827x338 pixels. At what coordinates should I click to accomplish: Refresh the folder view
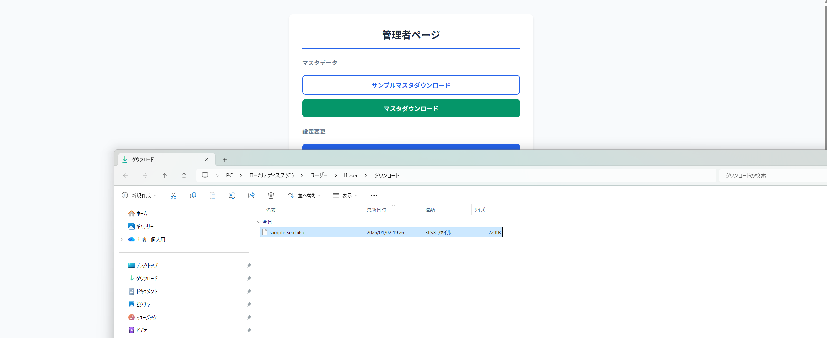tap(184, 175)
